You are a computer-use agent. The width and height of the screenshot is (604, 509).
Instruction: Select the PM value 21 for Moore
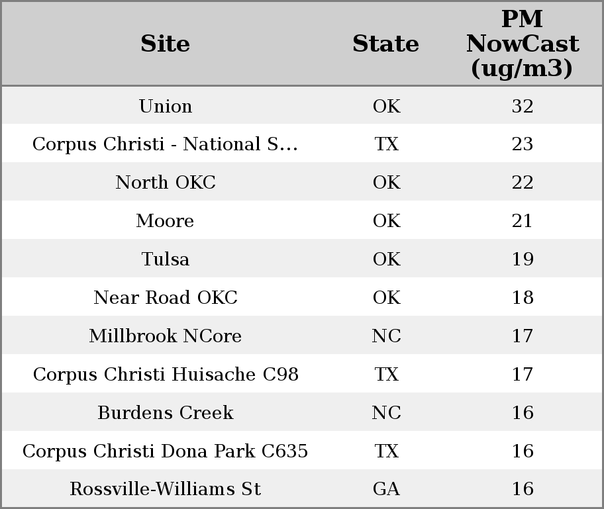coord(523,221)
